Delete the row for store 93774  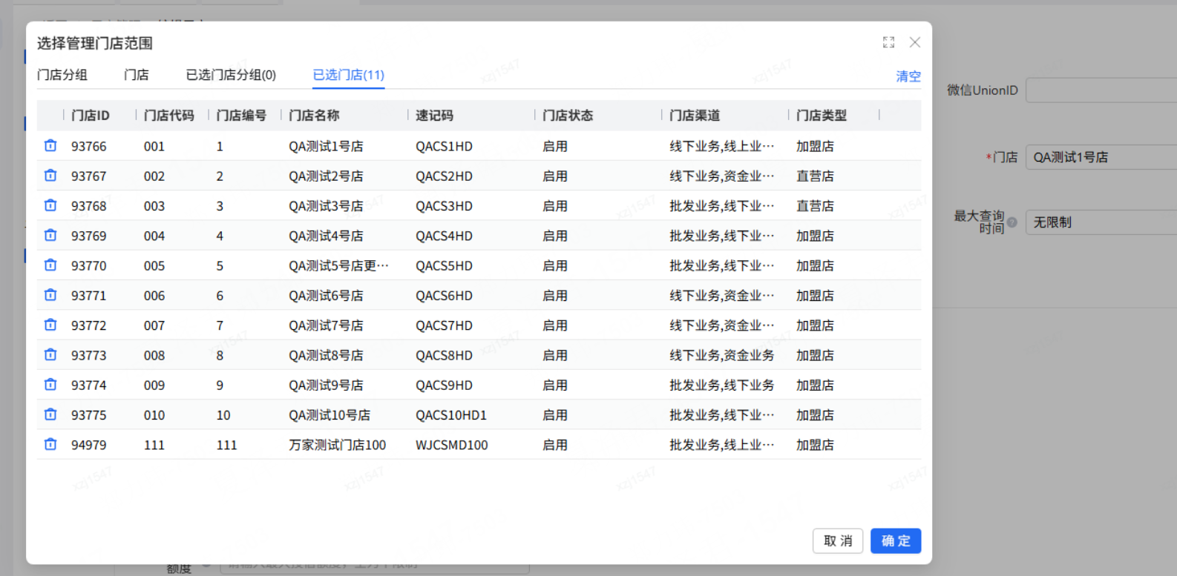[x=50, y=385]
